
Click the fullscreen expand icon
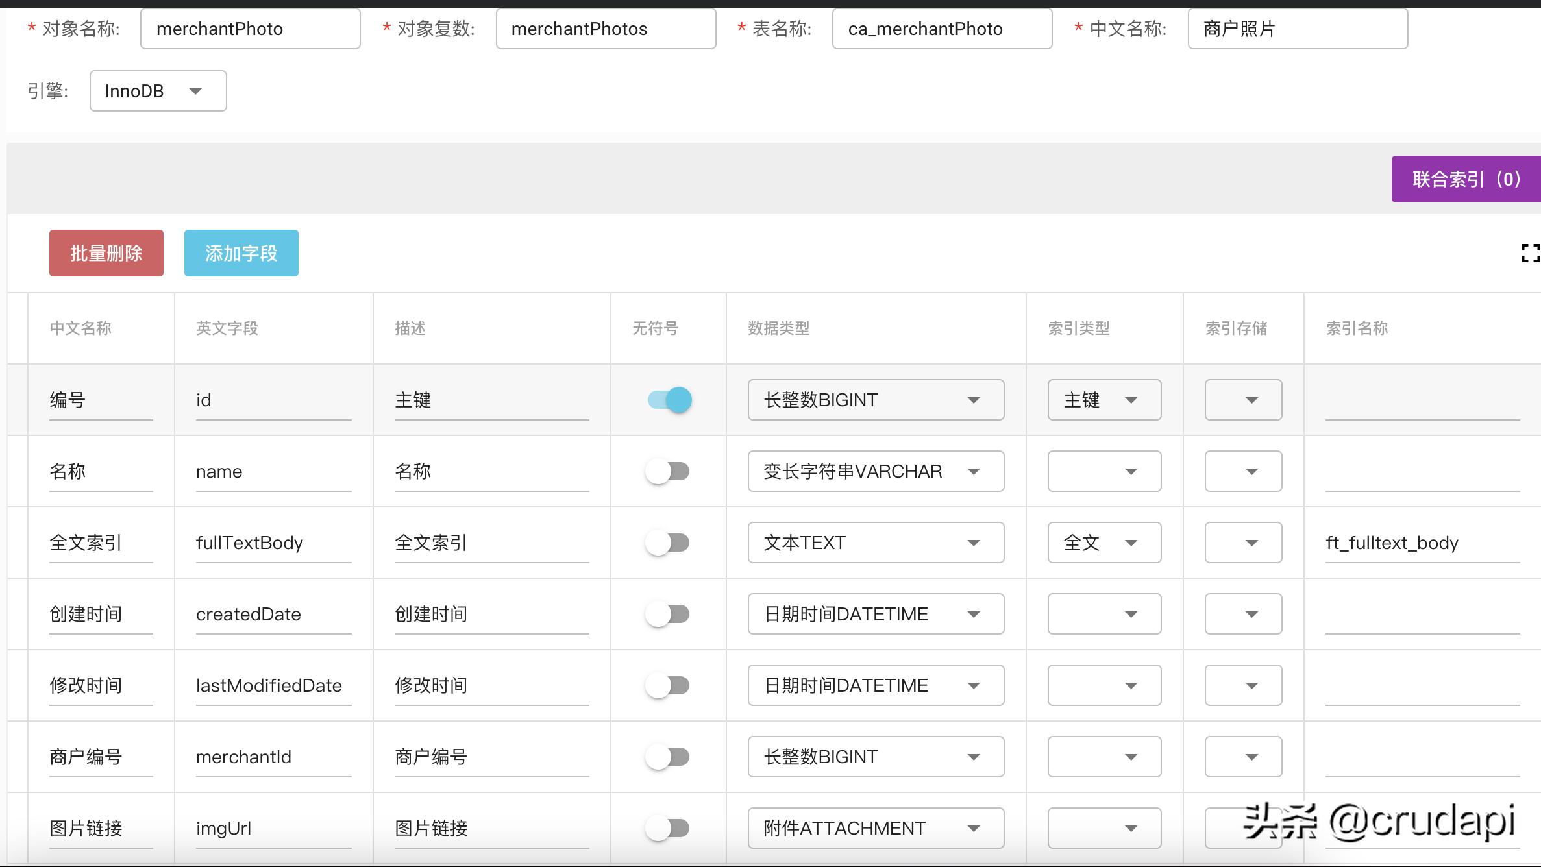tap(1530, 253)
